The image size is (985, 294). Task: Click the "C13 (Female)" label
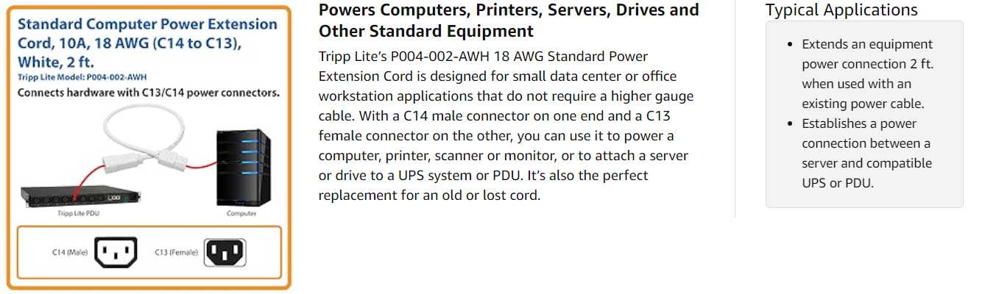(x=176, y=253)
